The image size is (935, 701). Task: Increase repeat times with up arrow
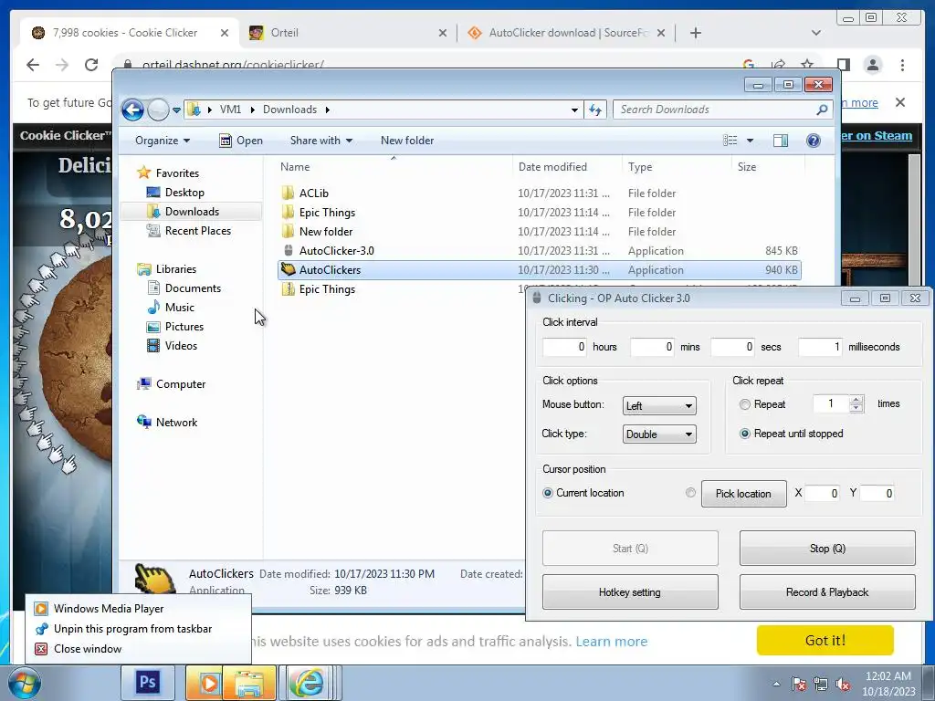click(856, 400)
